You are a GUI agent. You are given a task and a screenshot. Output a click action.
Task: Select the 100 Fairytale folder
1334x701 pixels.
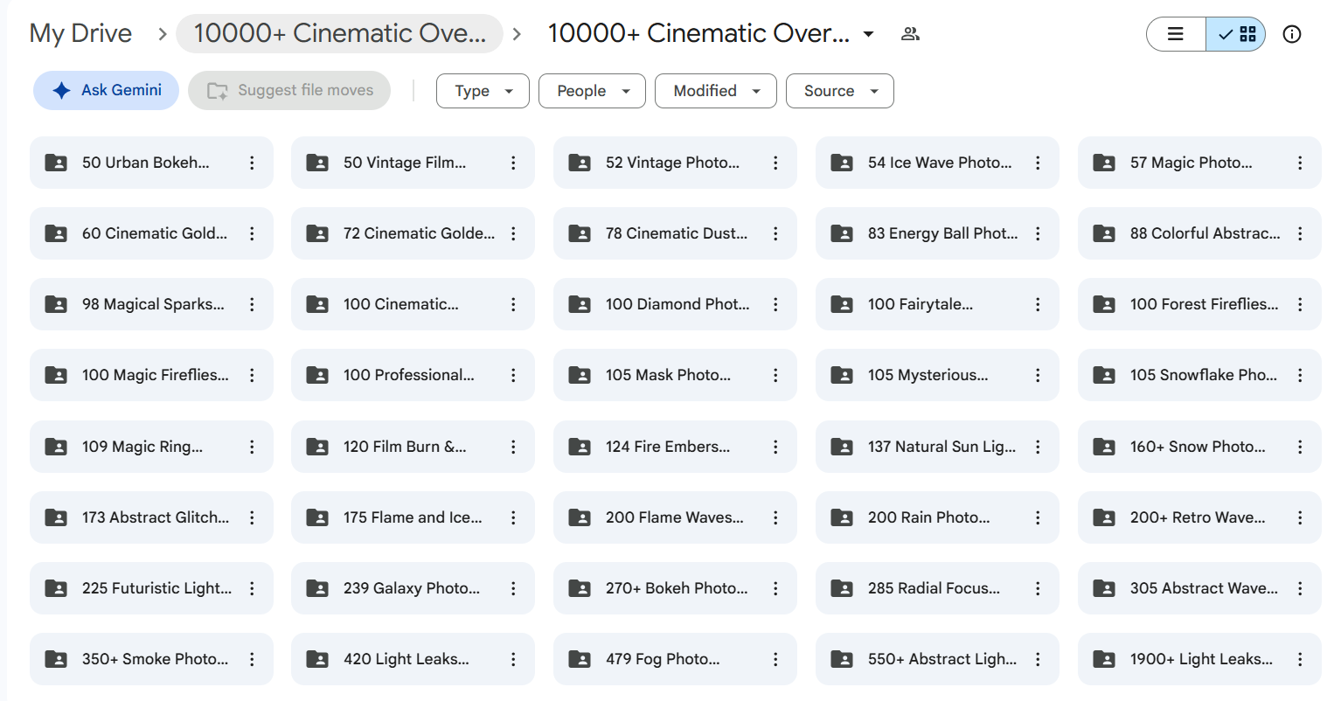[937, 304]
